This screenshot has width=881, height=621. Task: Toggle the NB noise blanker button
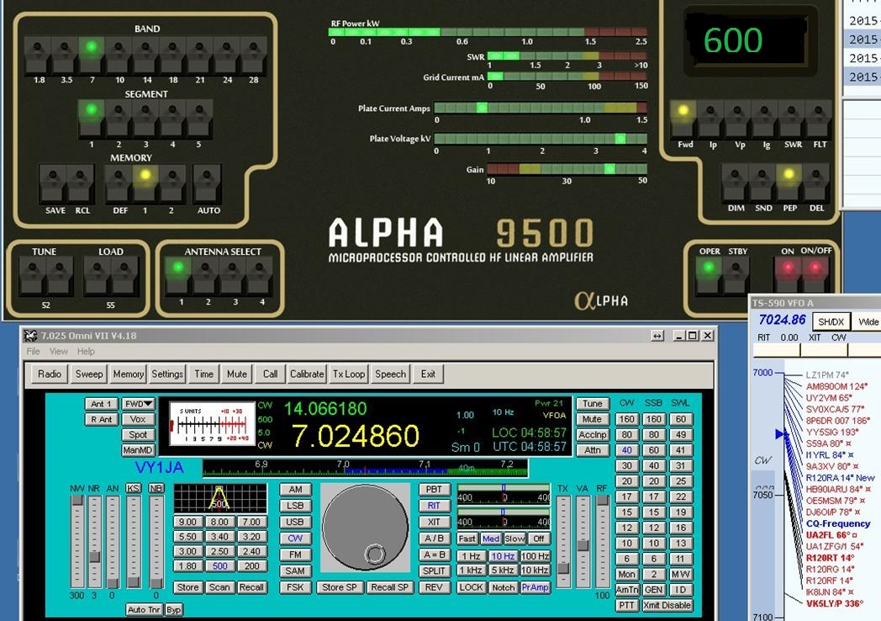(156, 488)
